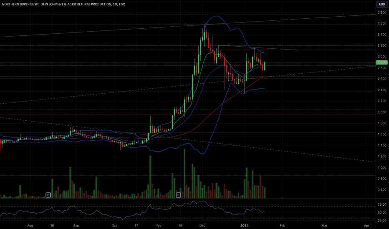Click price axis label 3.000

click(382, 57)
